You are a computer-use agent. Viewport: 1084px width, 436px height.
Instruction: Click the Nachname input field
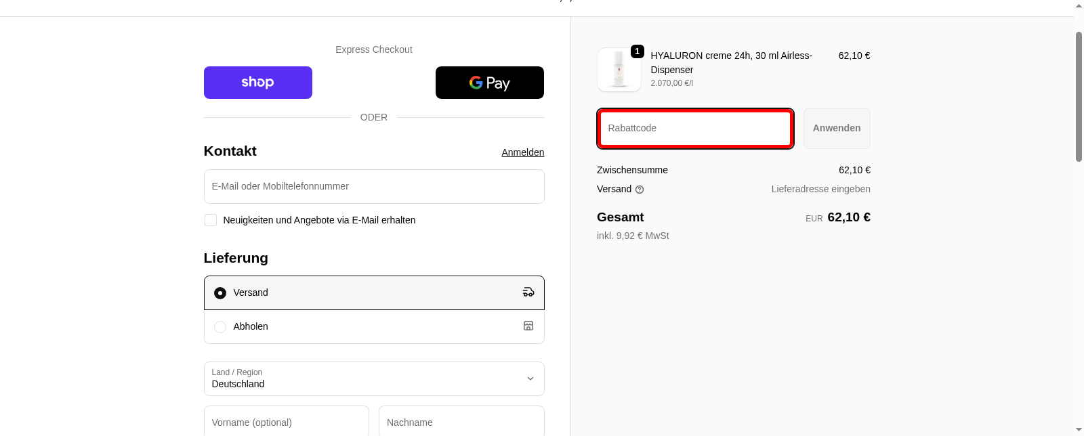[x=461, y=422]
